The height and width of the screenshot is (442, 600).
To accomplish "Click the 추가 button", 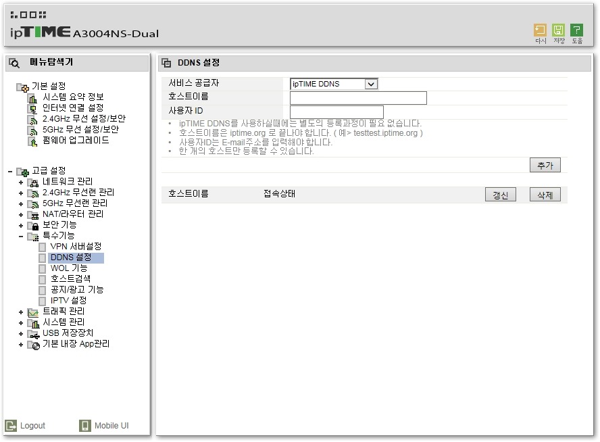I will click(545, 166).
